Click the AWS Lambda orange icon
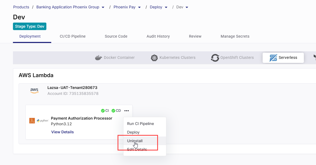Image resolution: width=316 pixels, height=165 pixels. (32, 121)
